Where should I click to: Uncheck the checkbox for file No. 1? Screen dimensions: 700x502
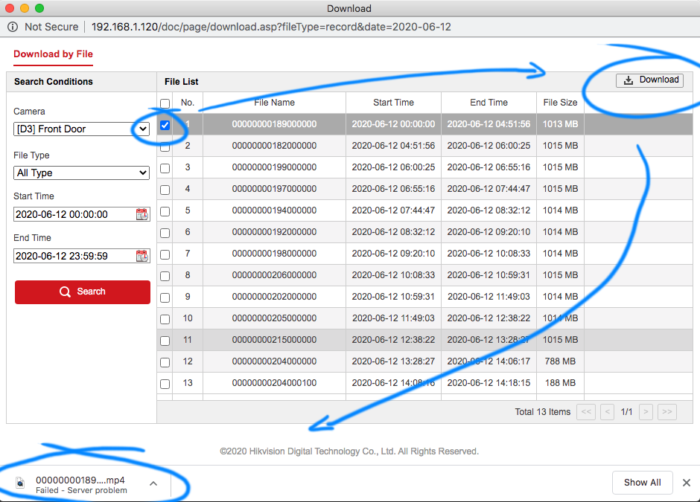(x=165, y=125)
